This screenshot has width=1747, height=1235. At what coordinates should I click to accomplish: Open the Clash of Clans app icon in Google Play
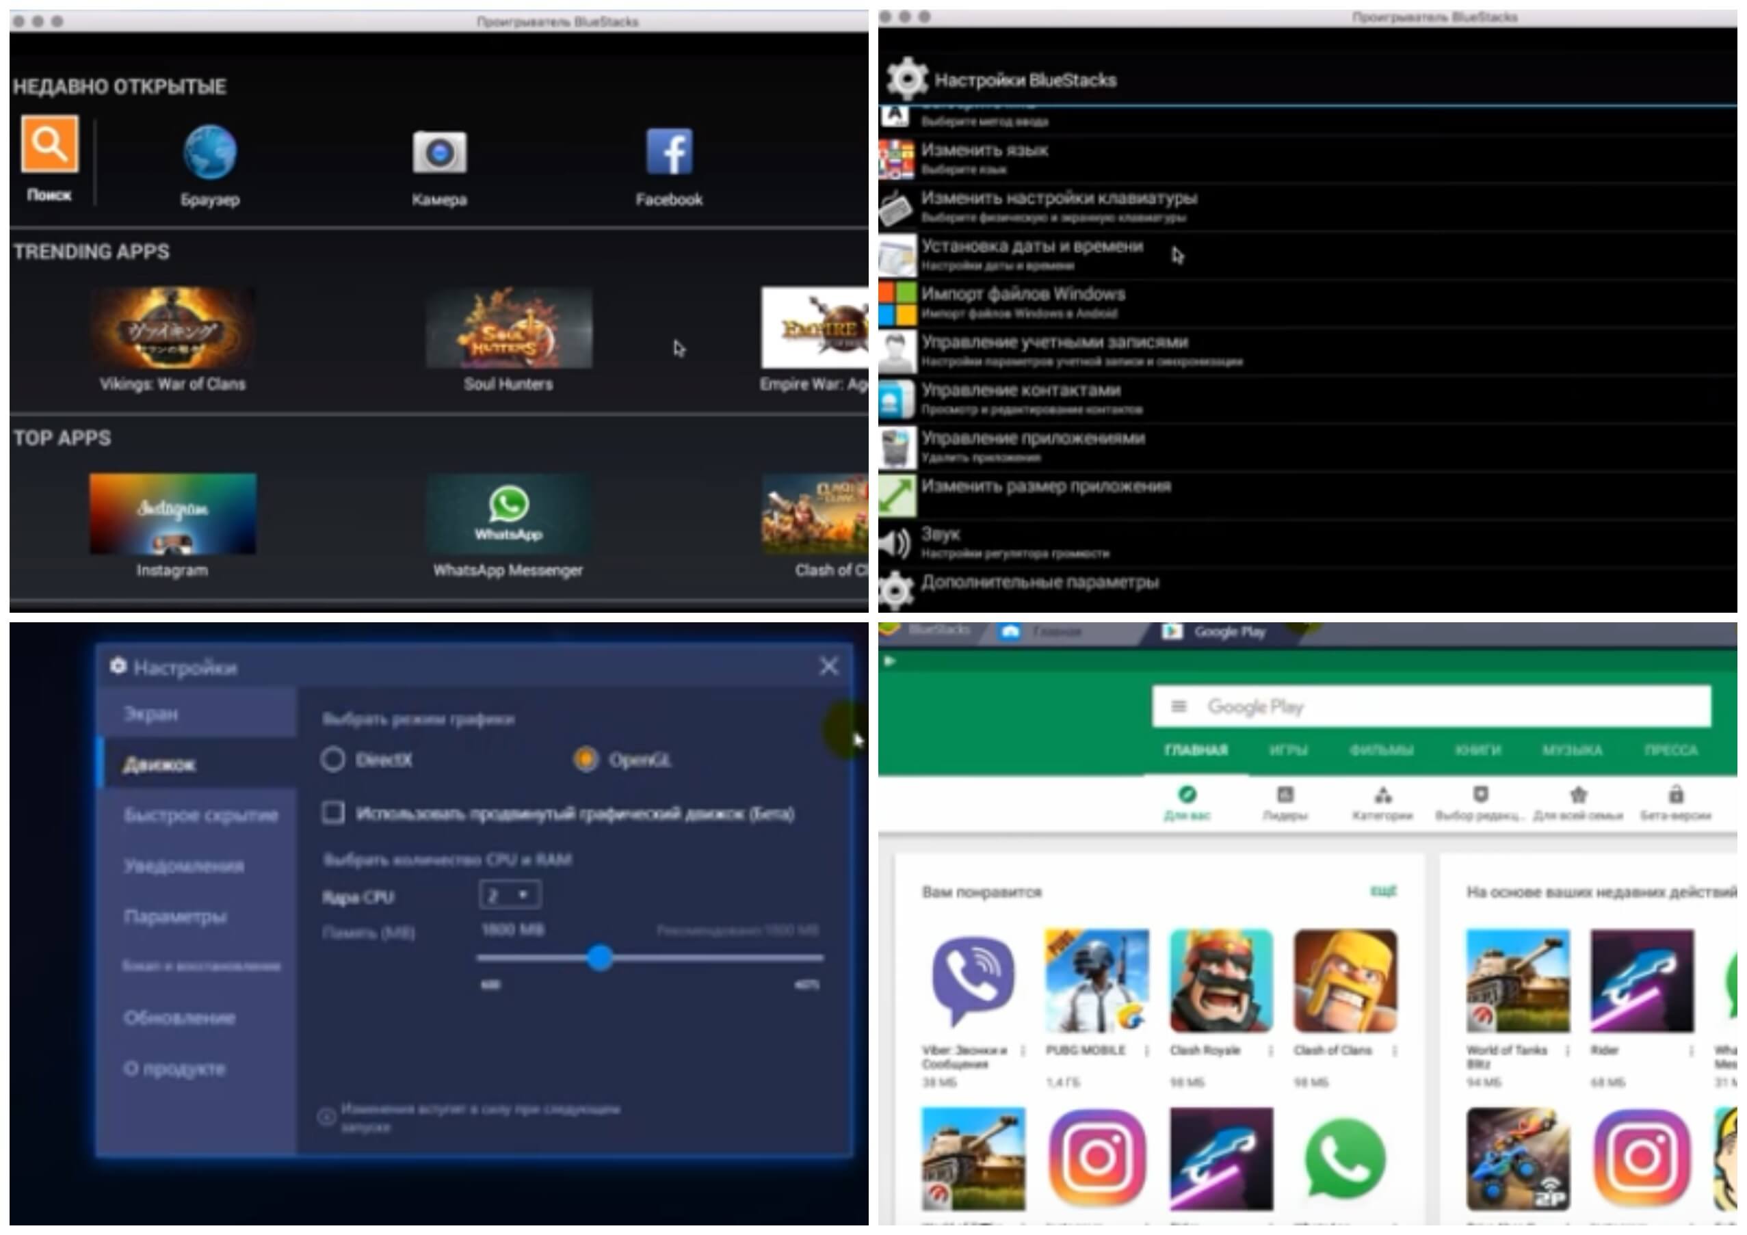click(1345, 980)
